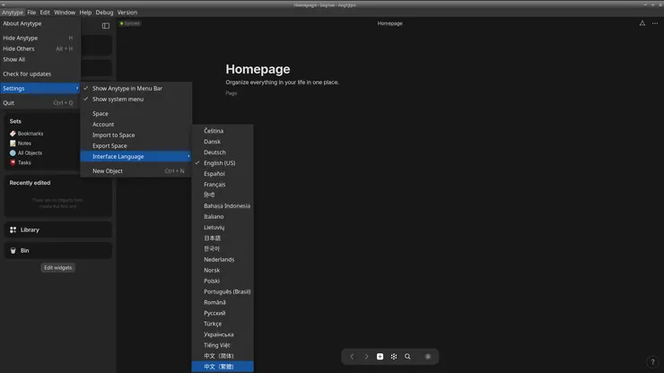Select English (US) checked language
The width and height of the screenshot is (664, 373).
223,163
